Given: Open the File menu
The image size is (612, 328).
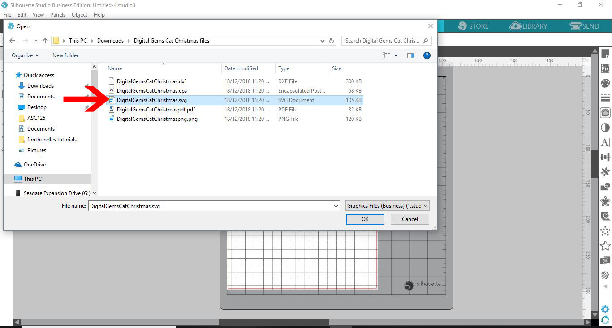Looking at the screenshot, I should [x=7, y=15].
